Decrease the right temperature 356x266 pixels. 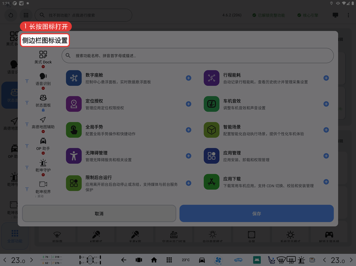coord(324,260)
